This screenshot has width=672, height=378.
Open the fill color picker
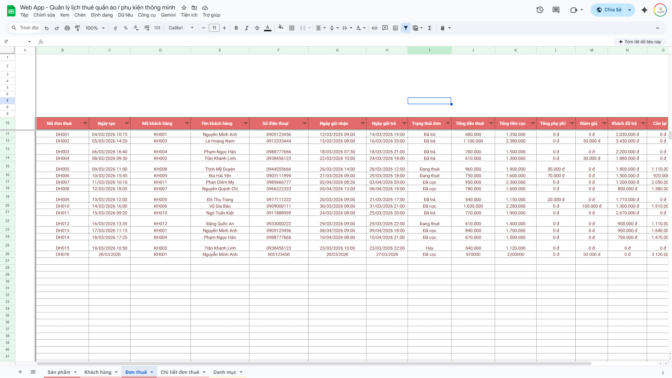pos(281,28)
